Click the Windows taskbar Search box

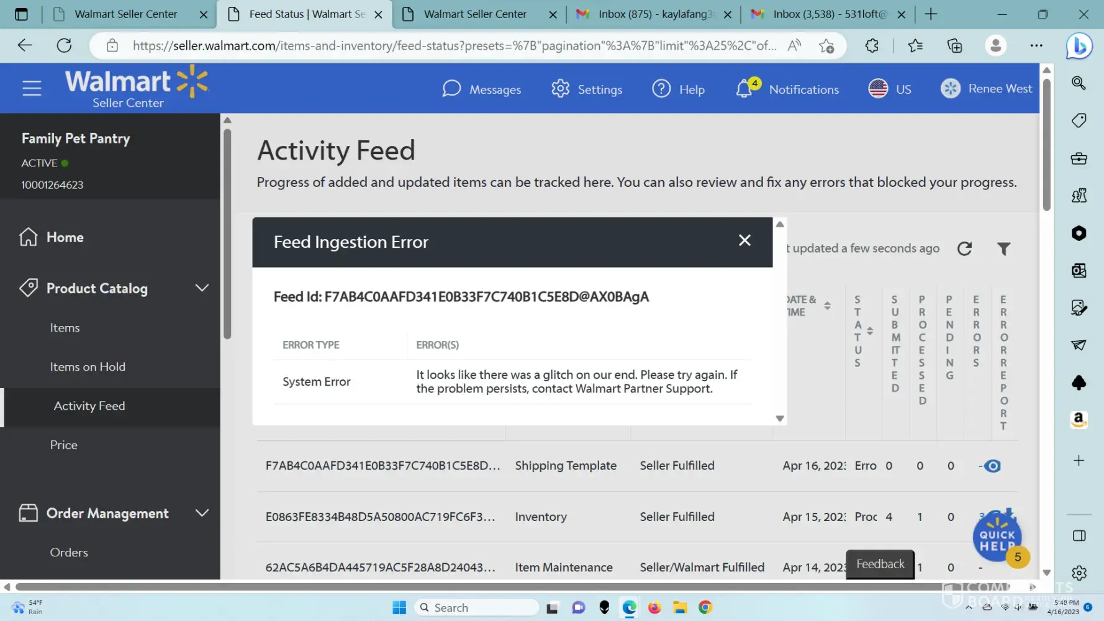click(x=476, y=607)
